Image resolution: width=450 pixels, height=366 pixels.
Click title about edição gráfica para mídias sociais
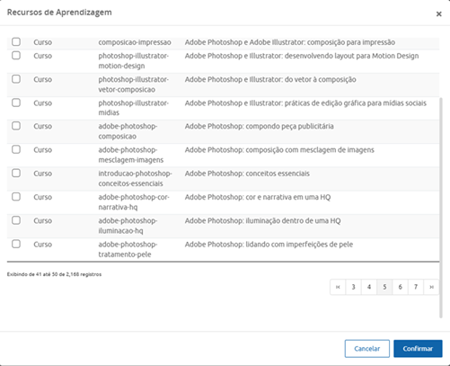[305, 103]
